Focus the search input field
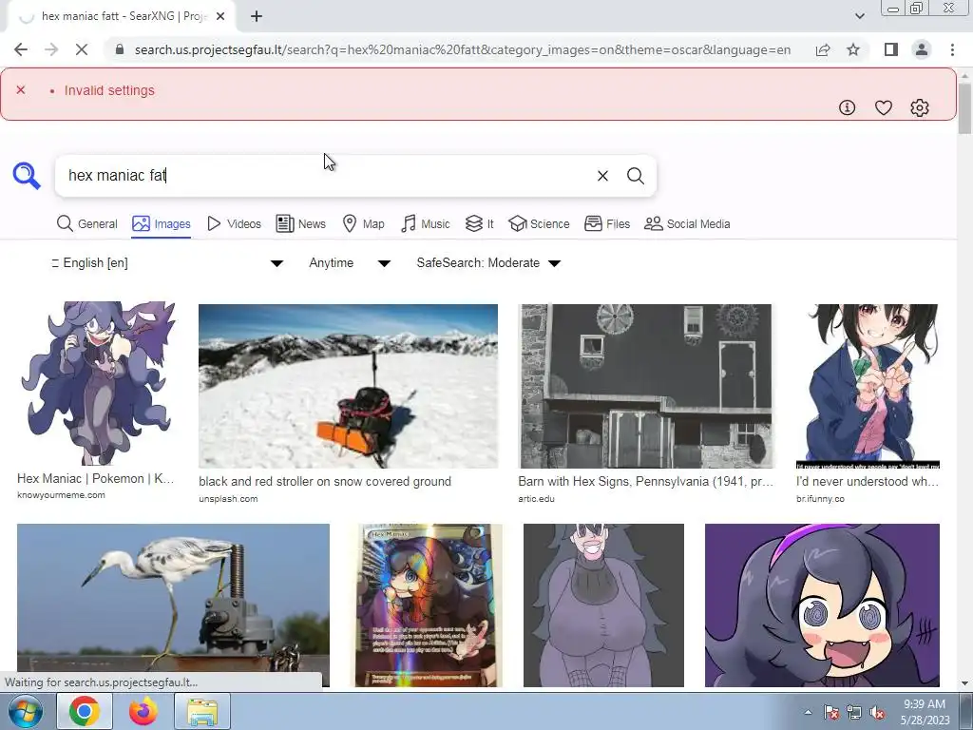Image resolution: width=973 pixels, height=730 pixels. tap(326, 176)
